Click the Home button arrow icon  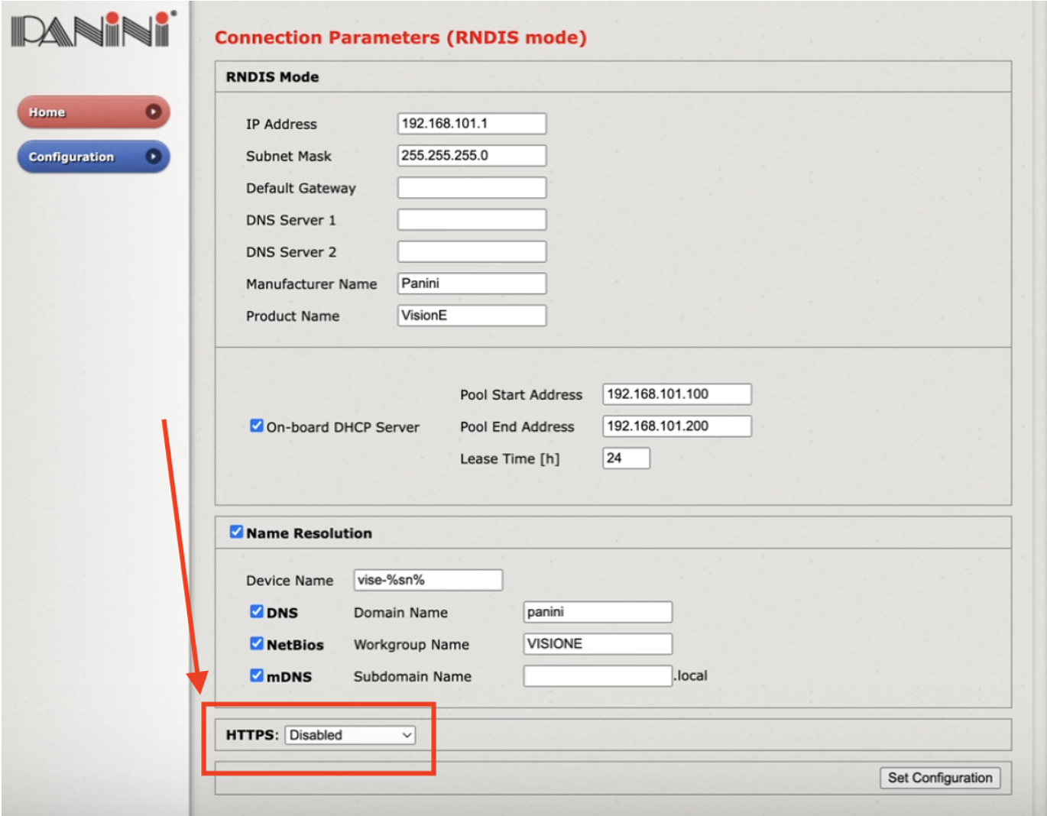point(154,112)
